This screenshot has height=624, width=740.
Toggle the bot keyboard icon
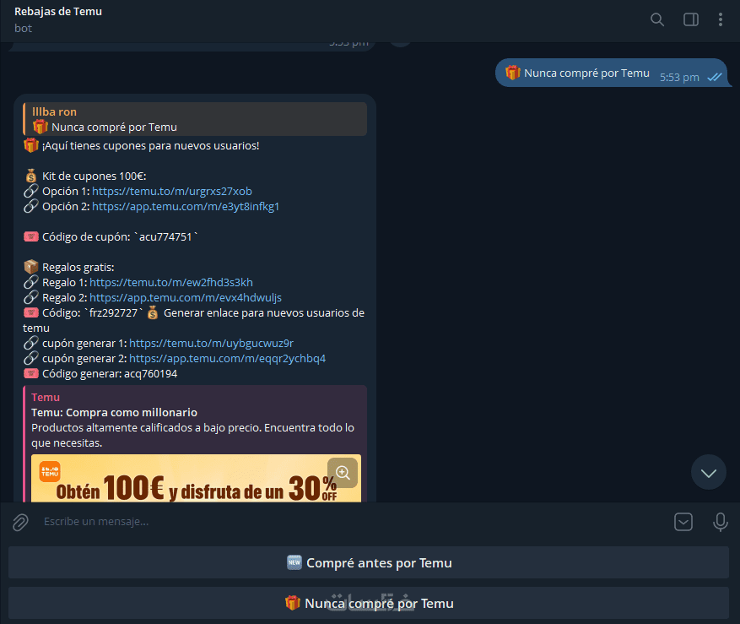pyautogui.click(x=683, y=522)
